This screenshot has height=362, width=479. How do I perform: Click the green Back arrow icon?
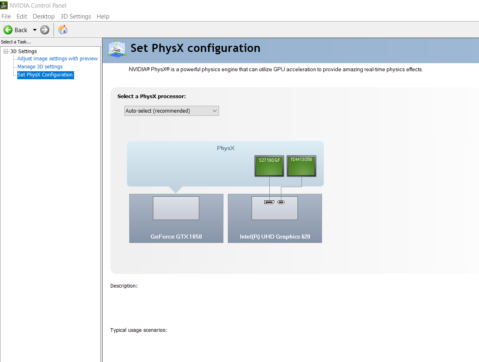(x=8, y=30)
